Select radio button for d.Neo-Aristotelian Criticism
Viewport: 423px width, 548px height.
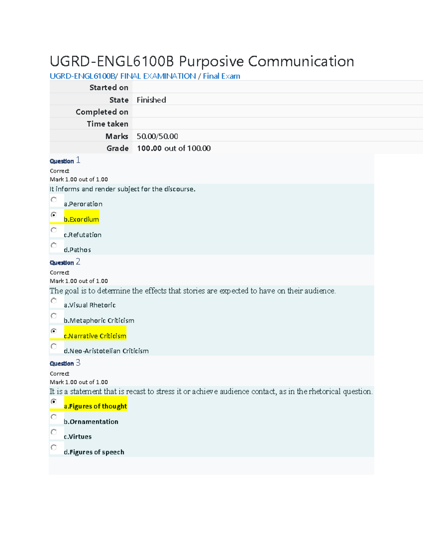point(54,346)
